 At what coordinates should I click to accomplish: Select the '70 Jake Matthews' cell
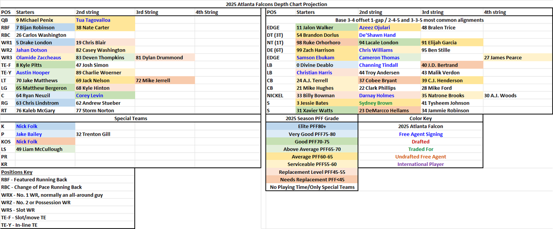[45, 80]
